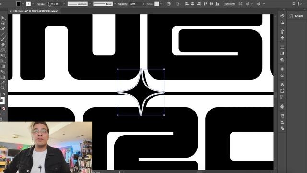Open the Artboards panel icon in dock

click(x=282, y=97)
